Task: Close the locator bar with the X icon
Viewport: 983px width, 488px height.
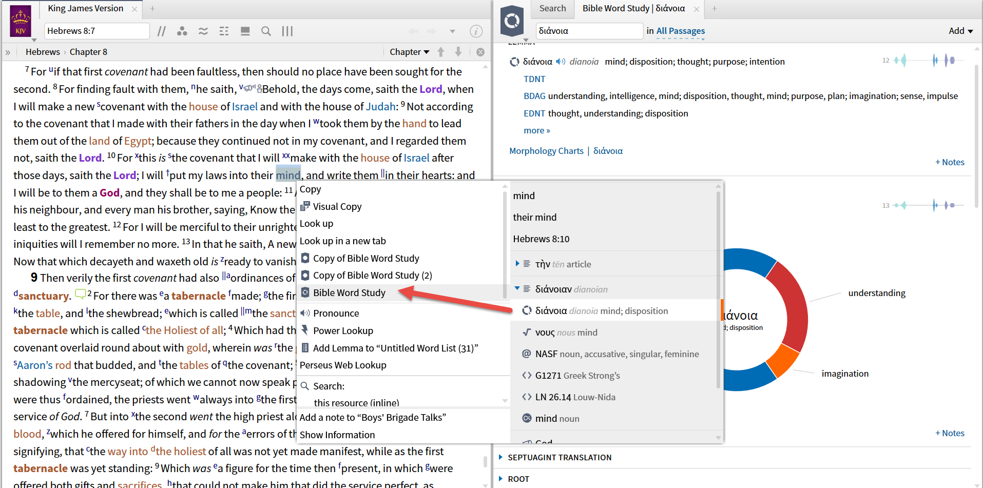Action: pyautogui.click(x=480, y=52)
